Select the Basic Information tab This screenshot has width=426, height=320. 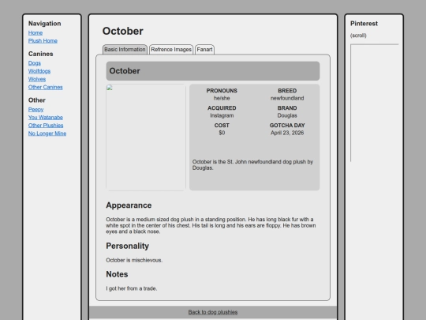click(x=125, y=50)
